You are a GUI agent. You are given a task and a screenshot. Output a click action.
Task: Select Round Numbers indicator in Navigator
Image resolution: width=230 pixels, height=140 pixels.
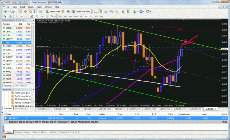pyautogui.click(x=21, y=103)
